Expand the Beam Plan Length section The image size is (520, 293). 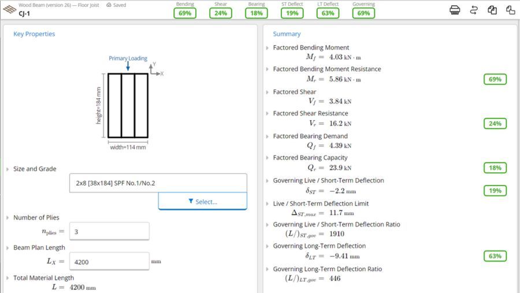point(8,247)
